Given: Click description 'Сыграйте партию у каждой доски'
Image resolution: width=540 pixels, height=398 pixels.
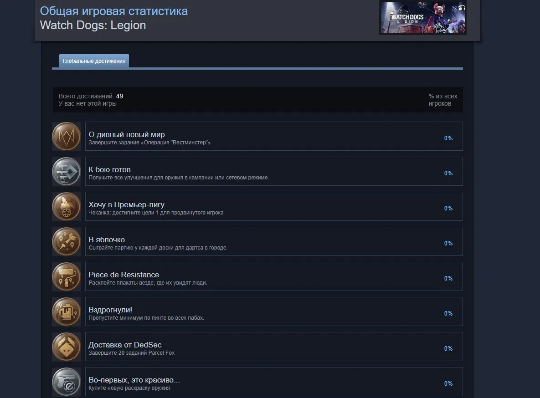Looking at the screenshot, I should point(158,248).
